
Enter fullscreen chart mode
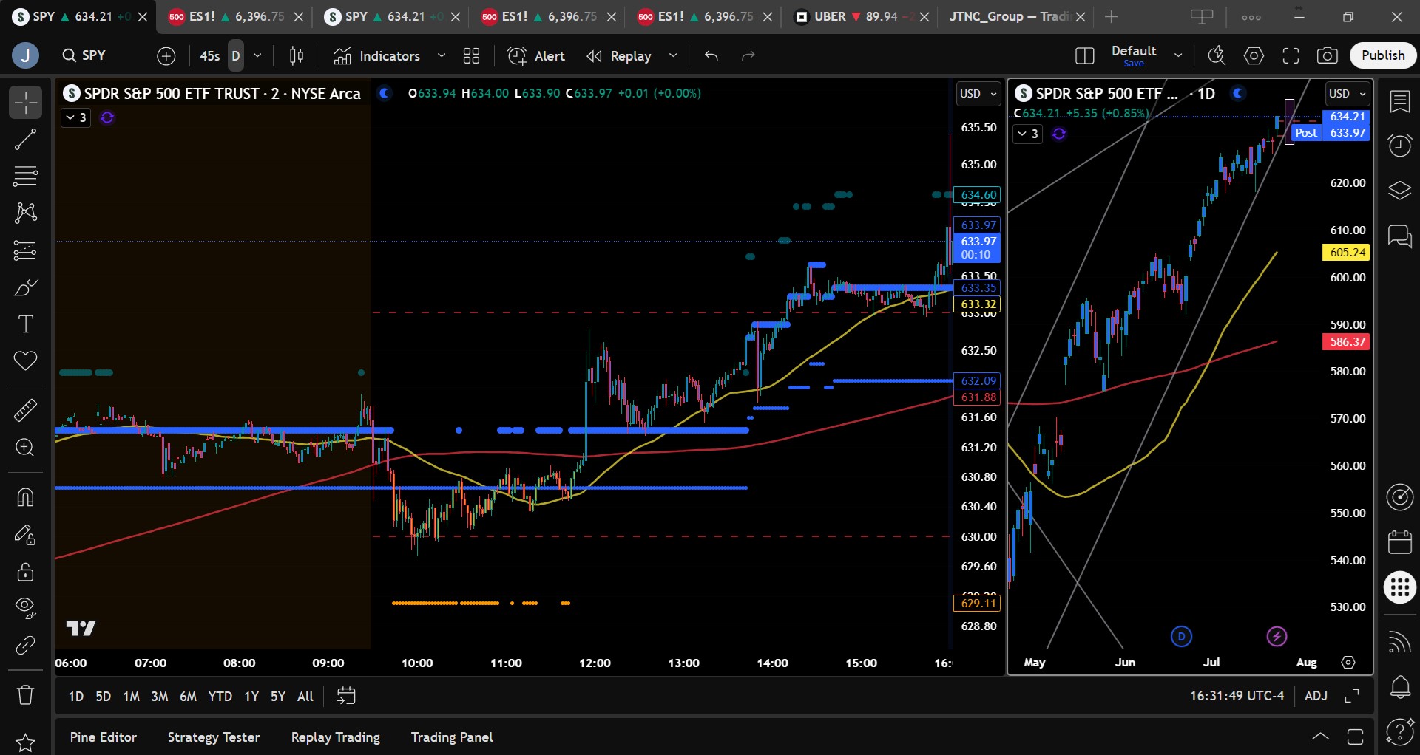1291,55
